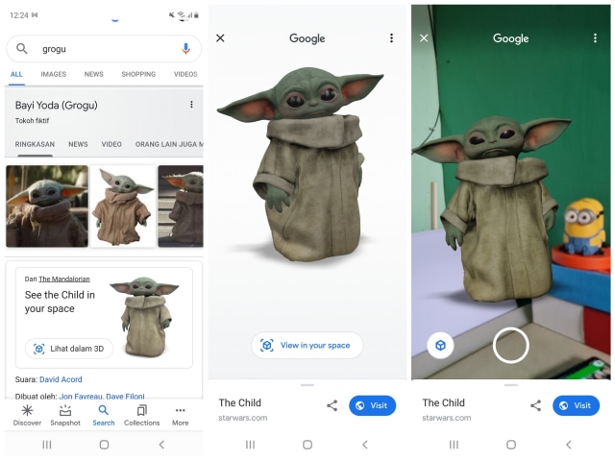The width and height of the screenshot is (615, 461).
Task: Open the VIDEOS tab
Action: [x=185, y=74]
